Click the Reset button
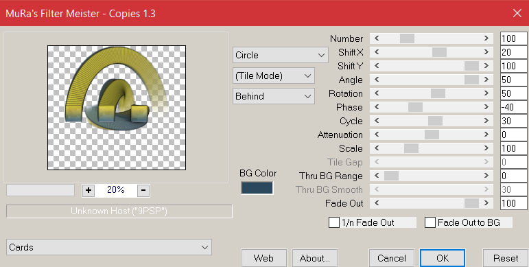 (x=506, y=258)
